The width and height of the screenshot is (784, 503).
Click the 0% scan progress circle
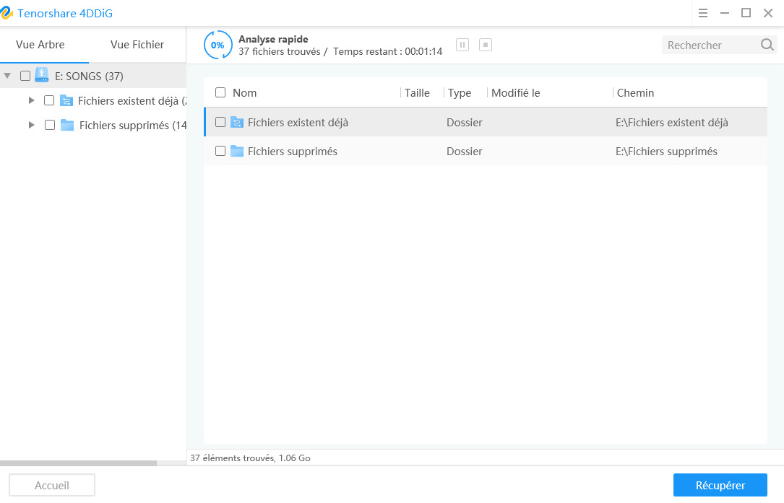[x=217, y=45]
